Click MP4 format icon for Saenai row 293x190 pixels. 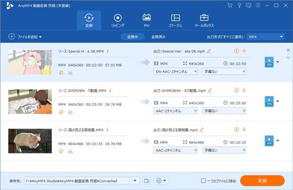point(269,62)
